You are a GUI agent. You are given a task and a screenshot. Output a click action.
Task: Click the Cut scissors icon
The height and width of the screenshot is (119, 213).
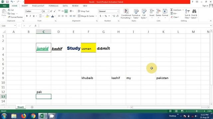9,10
